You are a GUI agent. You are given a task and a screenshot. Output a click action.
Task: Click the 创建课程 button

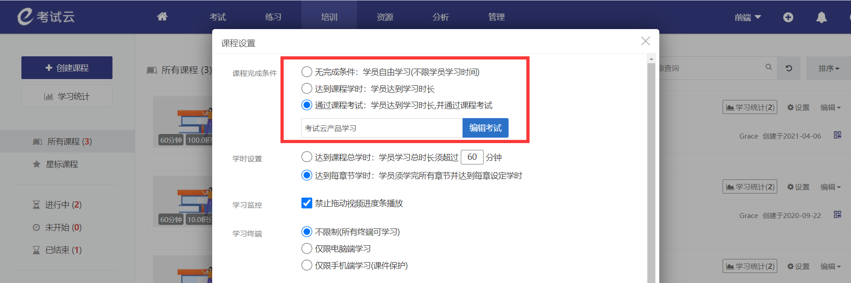(x=67, y=68)
